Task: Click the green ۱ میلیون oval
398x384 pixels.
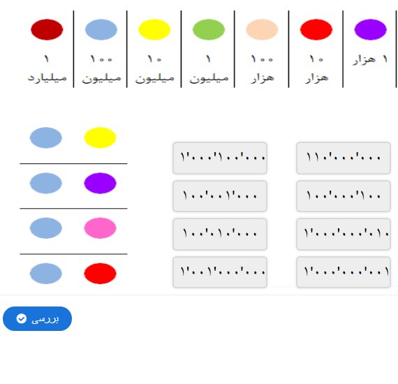Action: 209,29
